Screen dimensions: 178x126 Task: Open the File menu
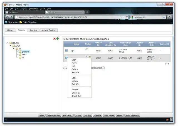point(6,9)
